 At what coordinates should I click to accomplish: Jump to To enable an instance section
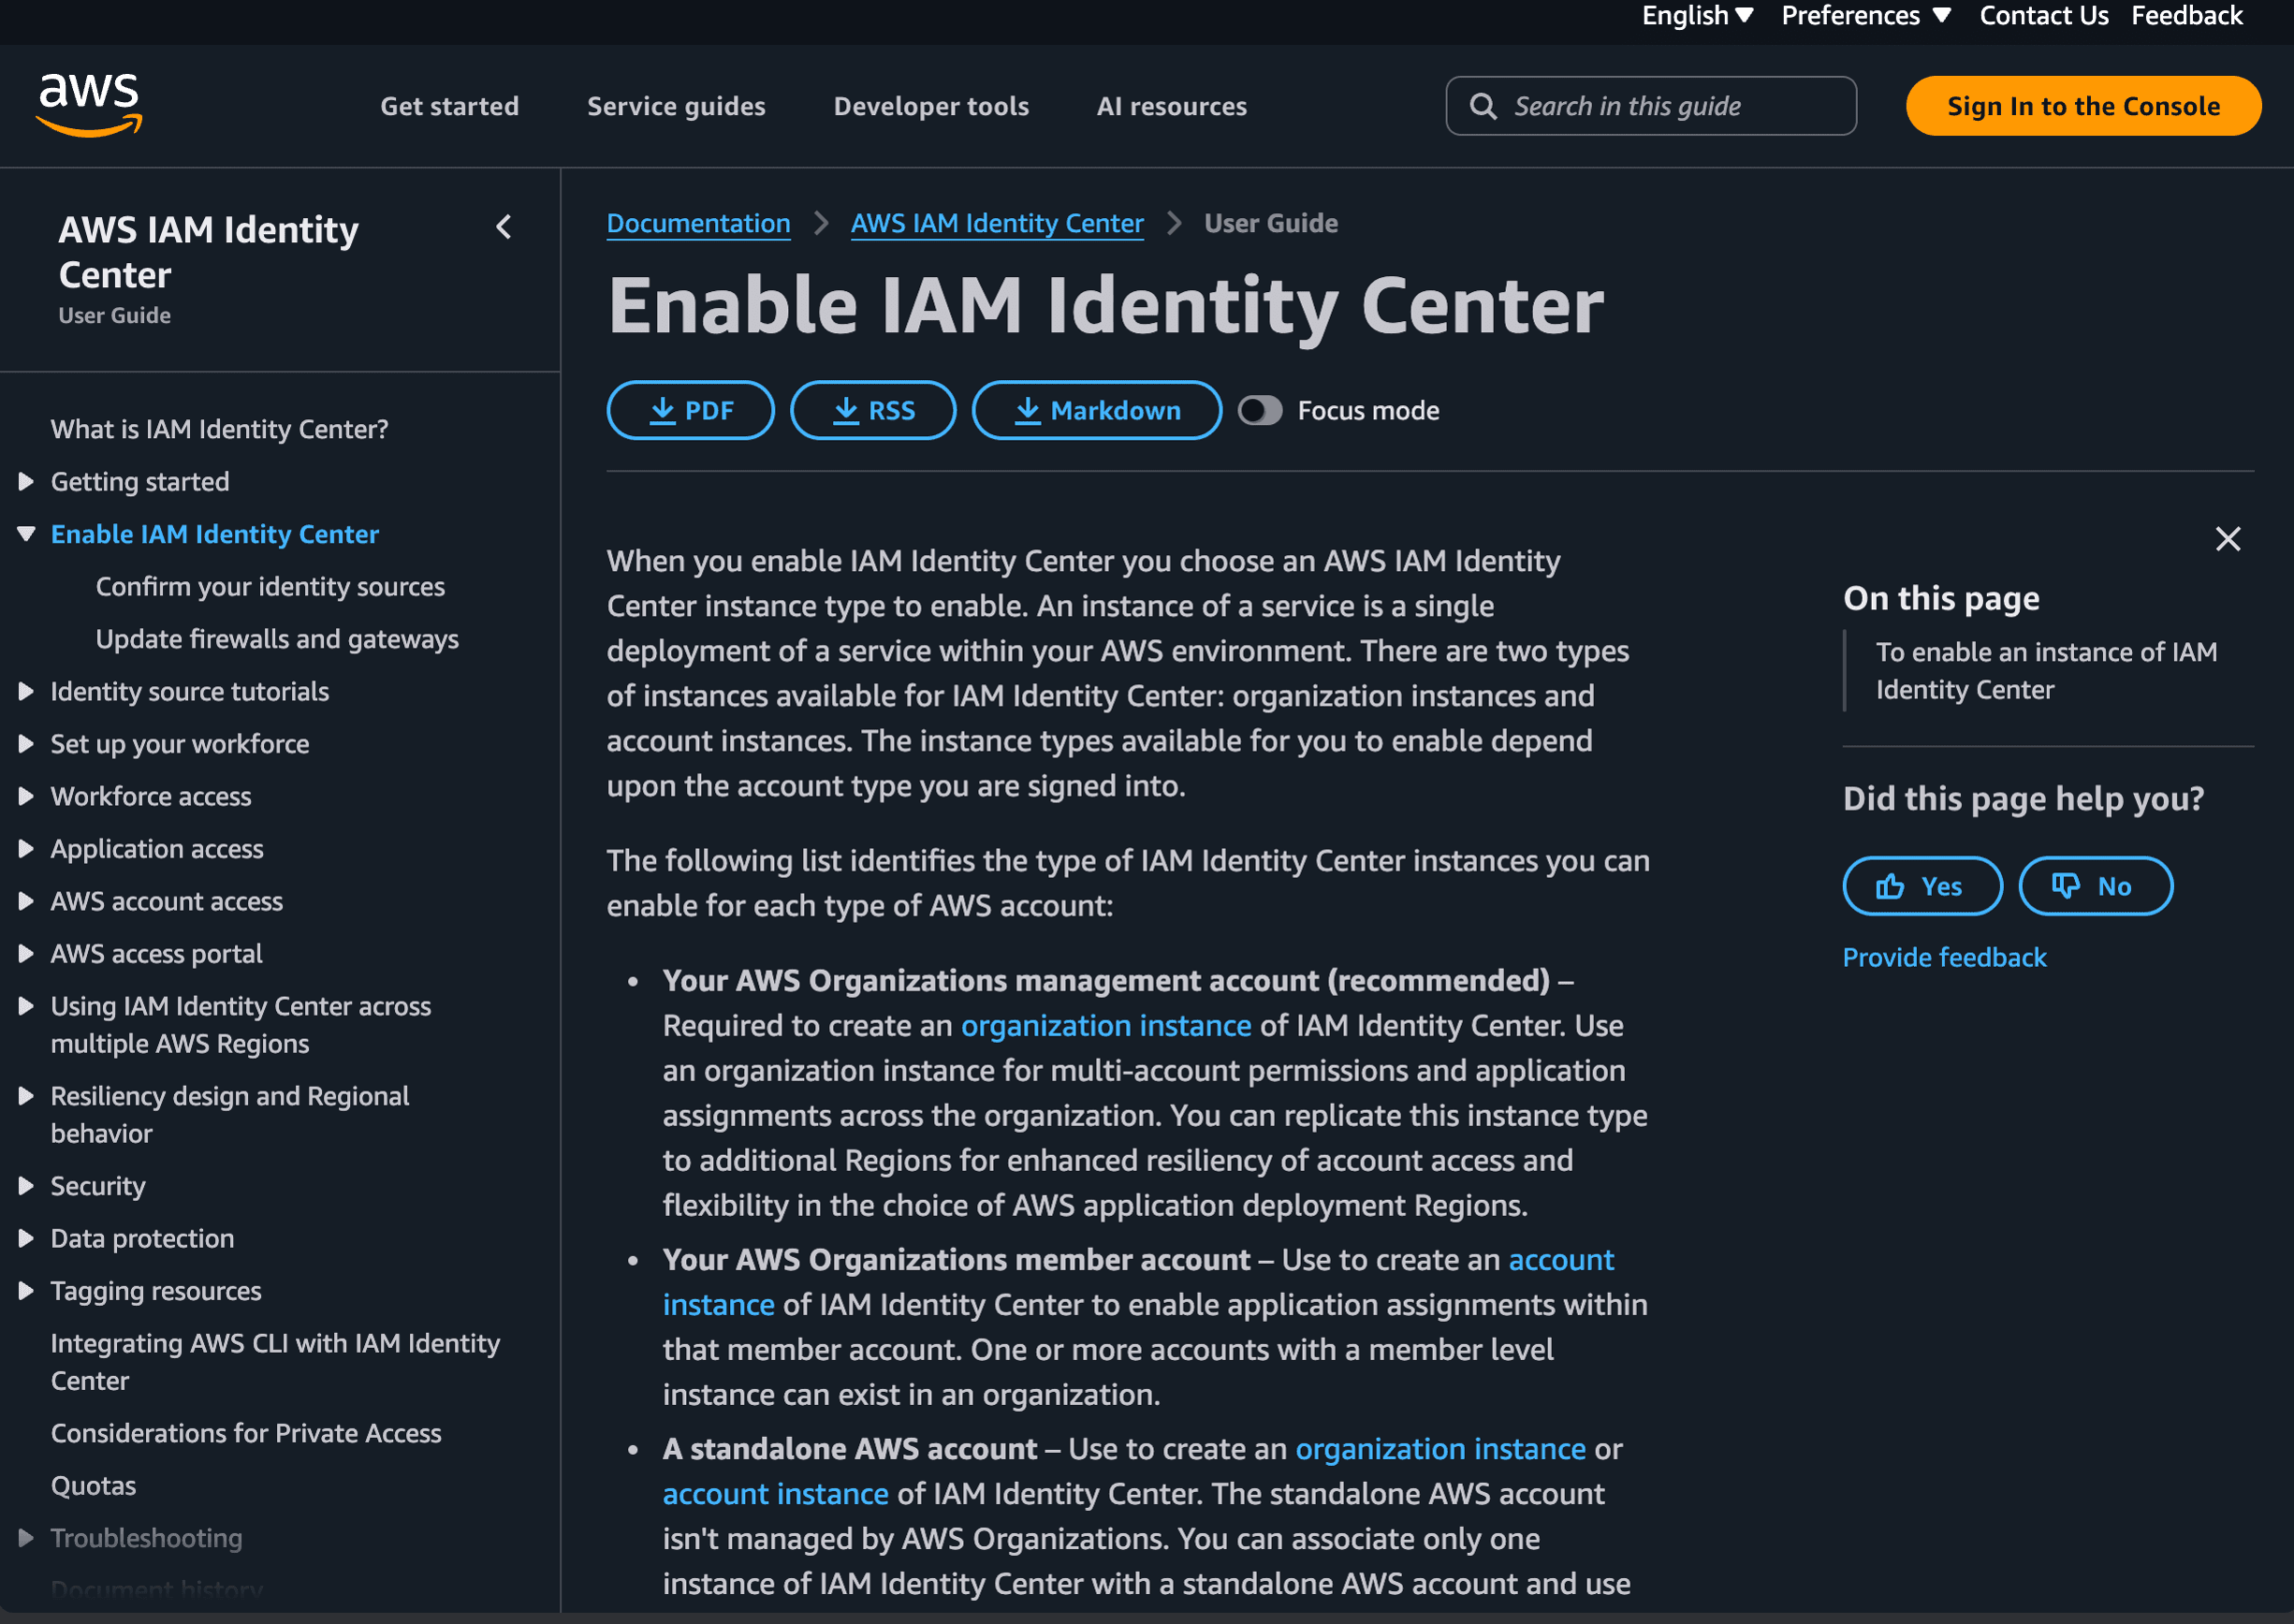[2046, 671]
